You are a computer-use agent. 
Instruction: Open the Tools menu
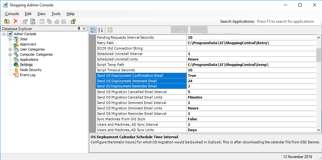pos(56,14)
